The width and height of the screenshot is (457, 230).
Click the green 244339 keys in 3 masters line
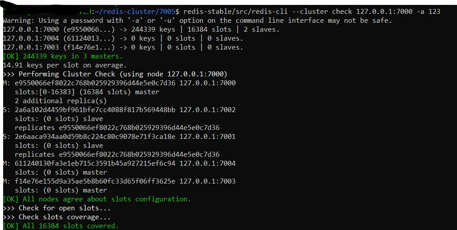pyautogui.click(x=63, y=56)
